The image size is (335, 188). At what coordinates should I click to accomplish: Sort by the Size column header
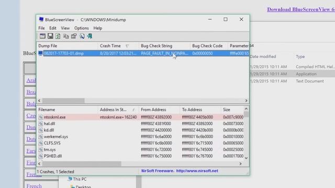(x=232, y=110)
